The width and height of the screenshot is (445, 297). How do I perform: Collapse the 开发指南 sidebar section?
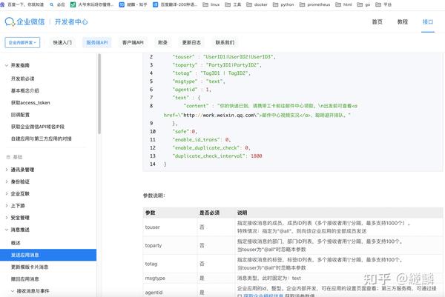[6, 65]
